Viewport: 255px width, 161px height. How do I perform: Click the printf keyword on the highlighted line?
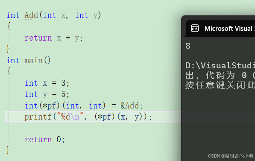click(38, 117)
